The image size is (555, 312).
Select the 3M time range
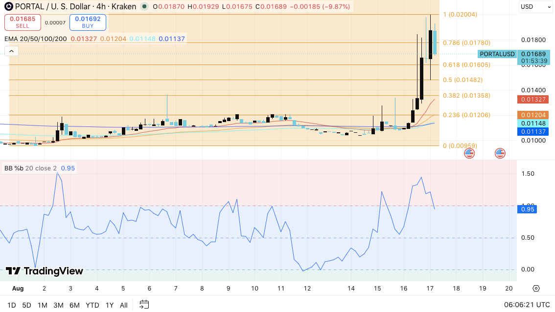coord(58,305)
